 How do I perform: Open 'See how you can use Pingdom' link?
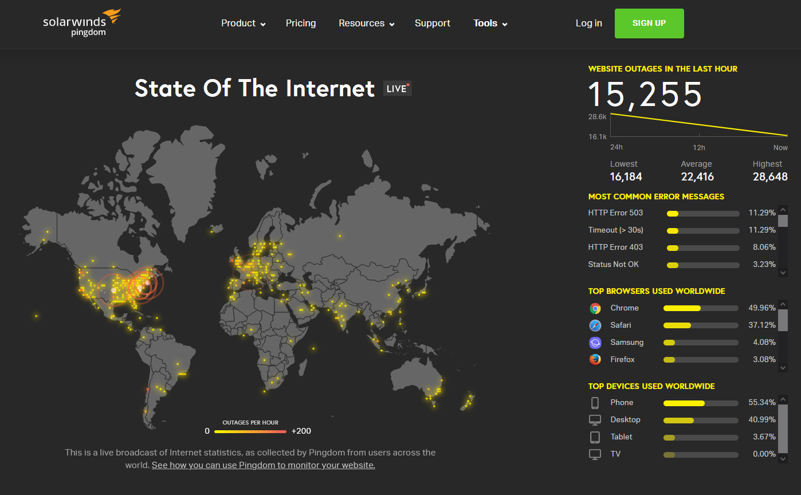(x=264, y=465)
